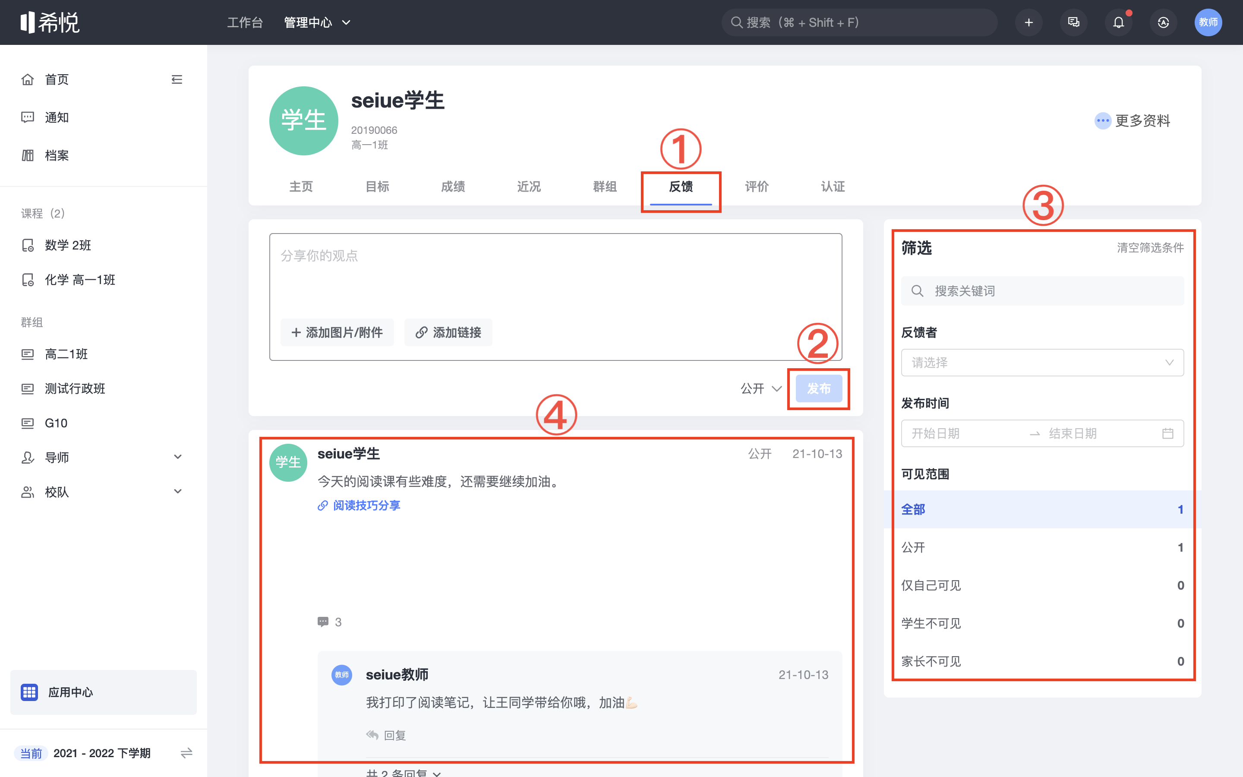Focus the 搜索关键词 filter field
The image size is (1243, 777).
(x=1042, y=291)
